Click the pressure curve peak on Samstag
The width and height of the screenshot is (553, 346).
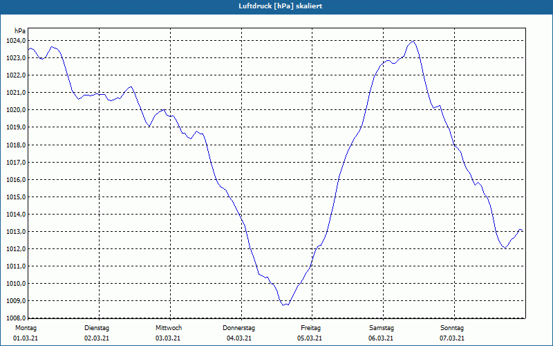pos(413,42)
